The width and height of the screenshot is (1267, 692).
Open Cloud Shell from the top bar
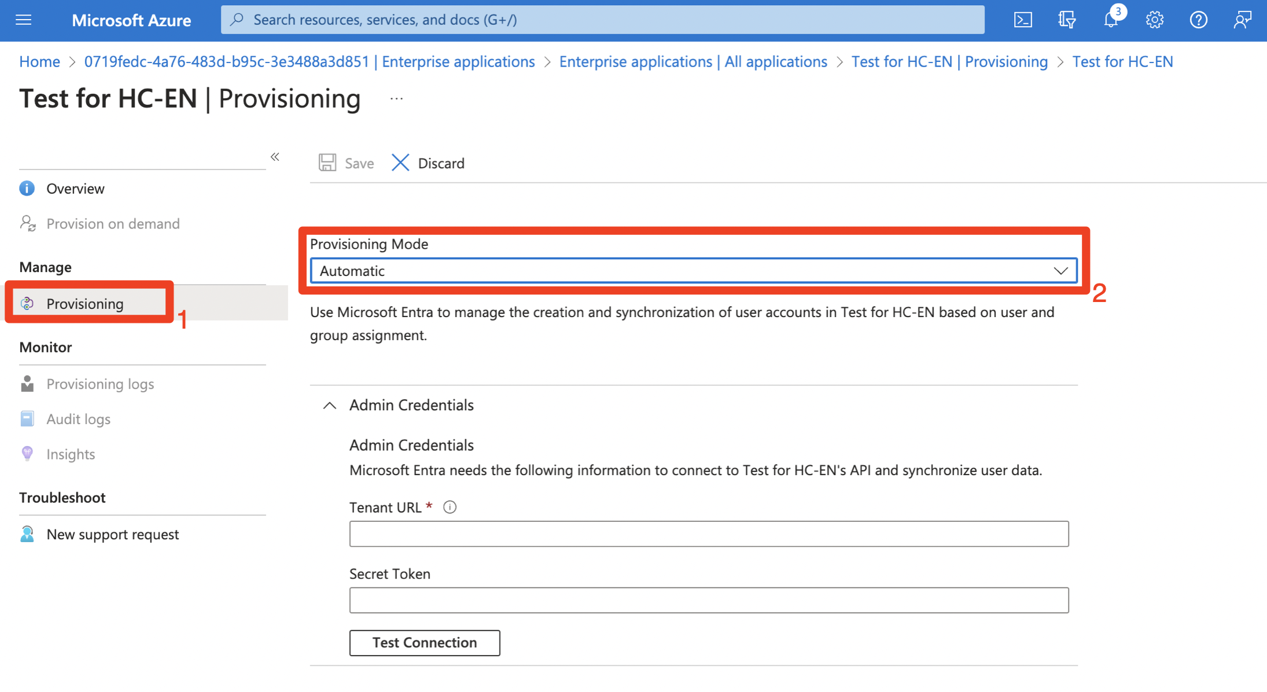pos(1023,20)
